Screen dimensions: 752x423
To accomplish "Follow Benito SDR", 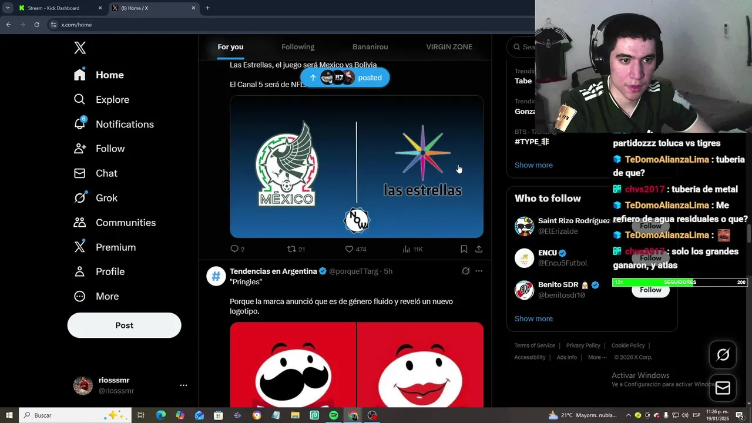I will (x=650, y=290).
